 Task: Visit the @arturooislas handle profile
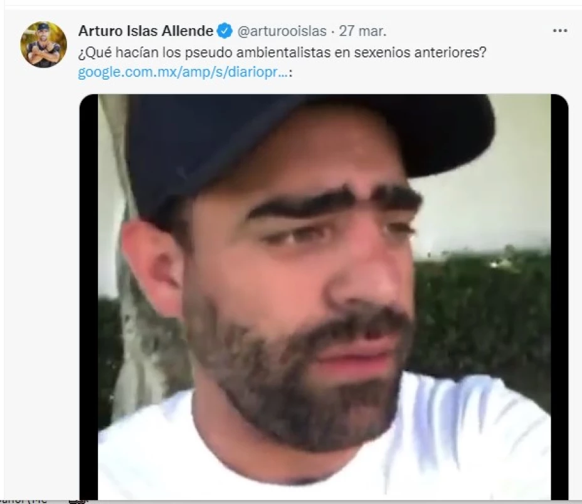click(x=282, y=31)
